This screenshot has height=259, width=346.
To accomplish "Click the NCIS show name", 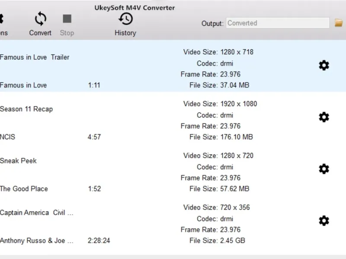I will click(x=7, y=137).
